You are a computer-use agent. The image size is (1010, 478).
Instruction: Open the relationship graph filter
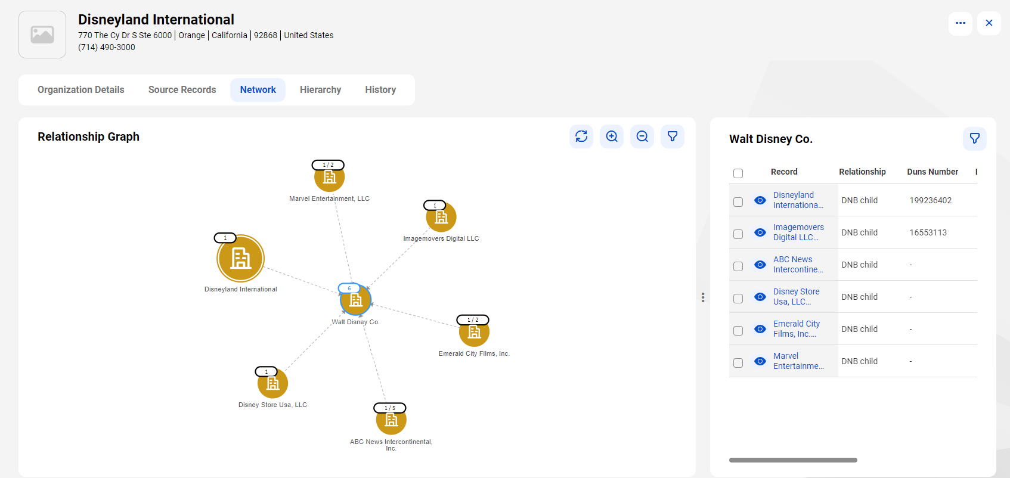[x=673, y=136]
